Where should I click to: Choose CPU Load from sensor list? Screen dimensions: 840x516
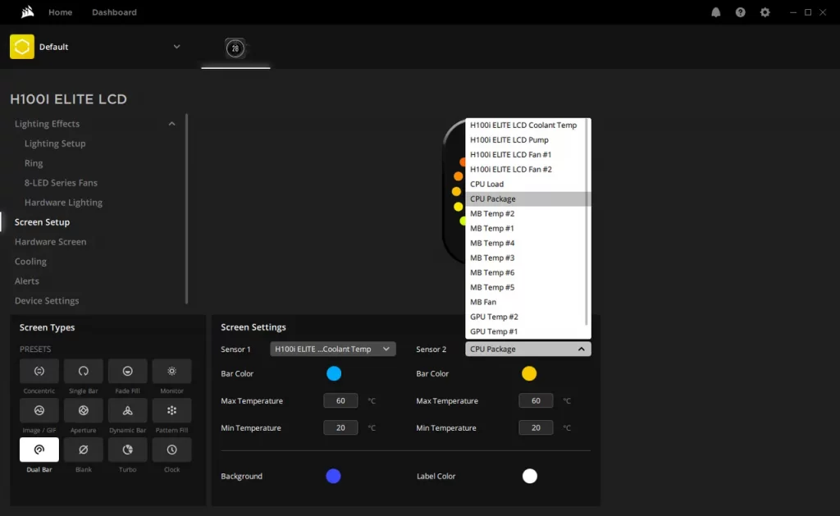click(526, 185)
